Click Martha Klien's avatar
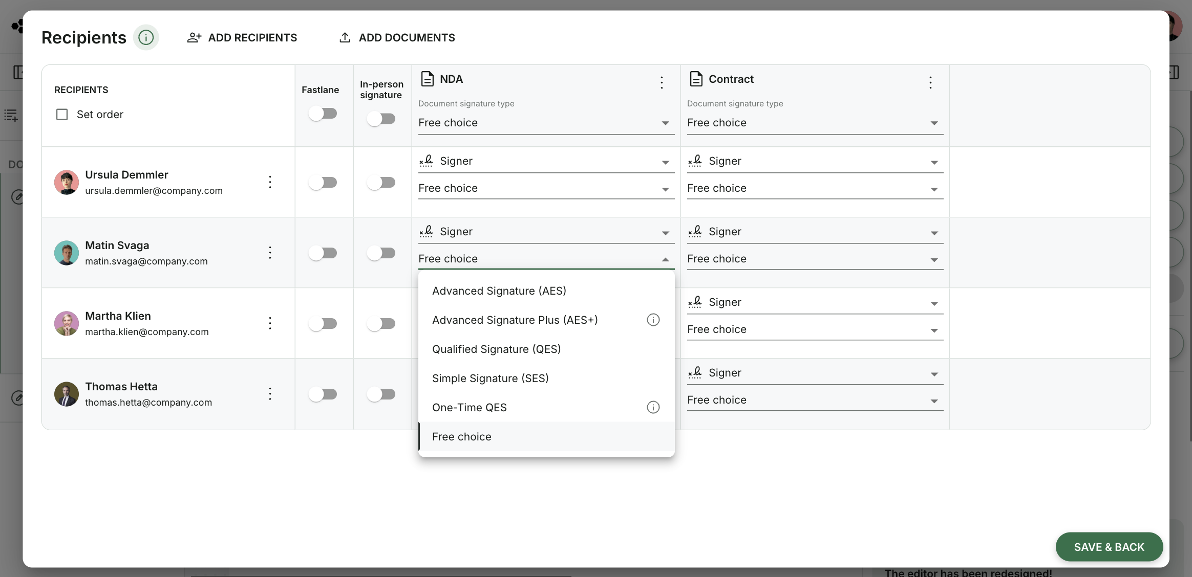The width and height of the screenshot is (1192, 577). click(x=67, y=323)
